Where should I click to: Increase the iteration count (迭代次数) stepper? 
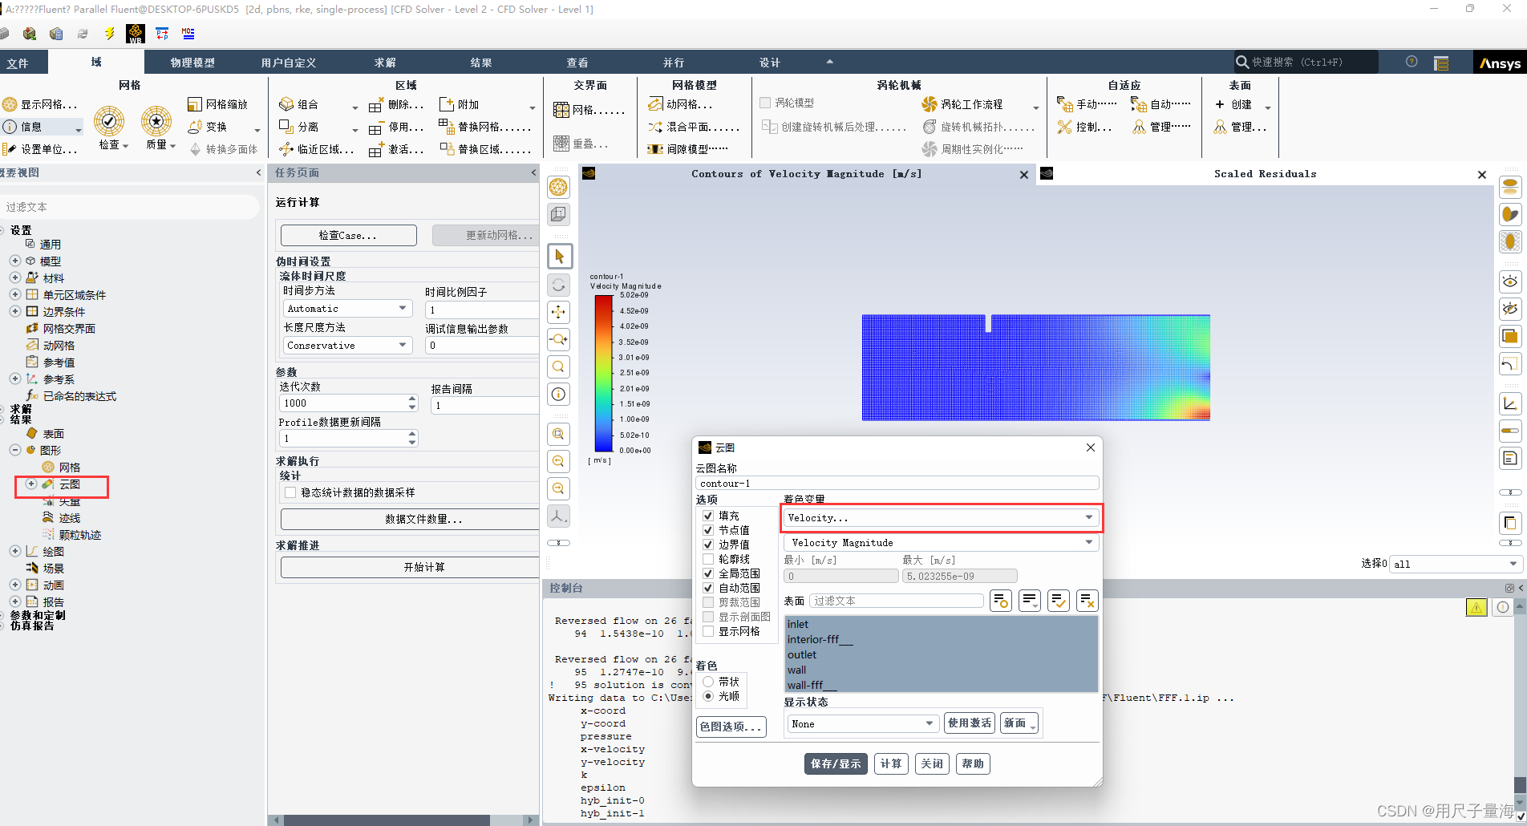tap(412, 399)
